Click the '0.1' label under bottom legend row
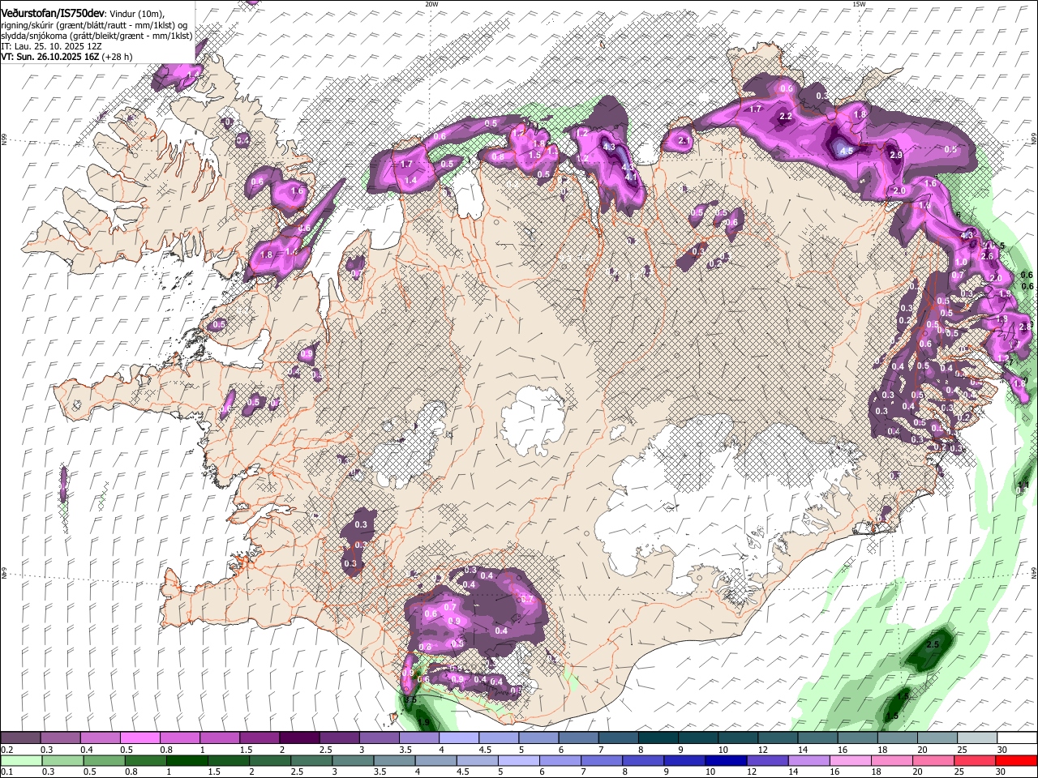Image resolution: width=1038 pixels, height=778 pixels. point(6,772)
